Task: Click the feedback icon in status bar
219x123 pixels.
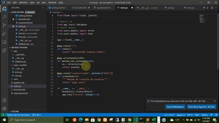Action: tap(211, 115)
